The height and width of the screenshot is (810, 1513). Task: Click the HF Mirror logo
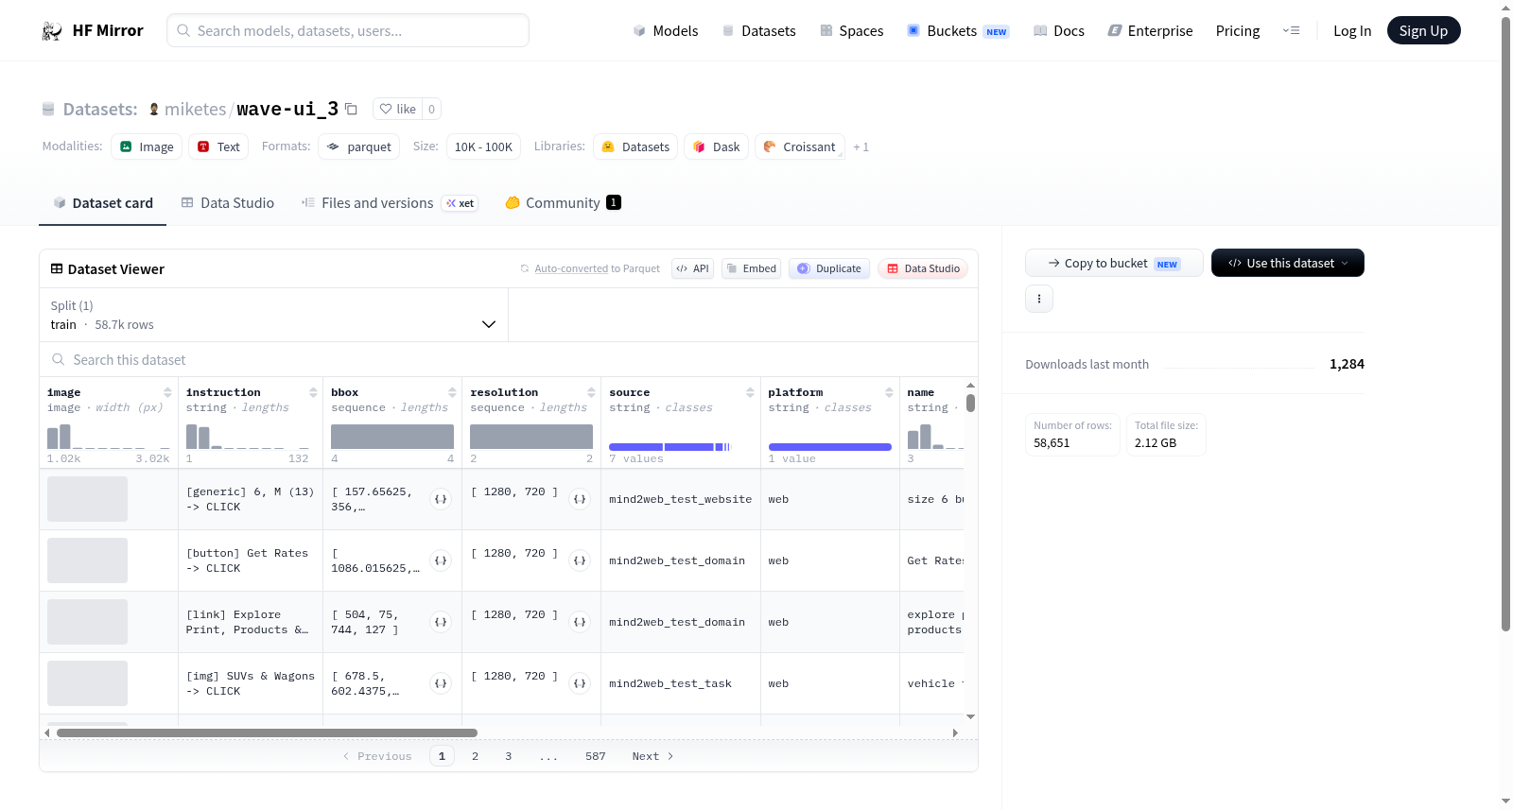click(93, 30)
